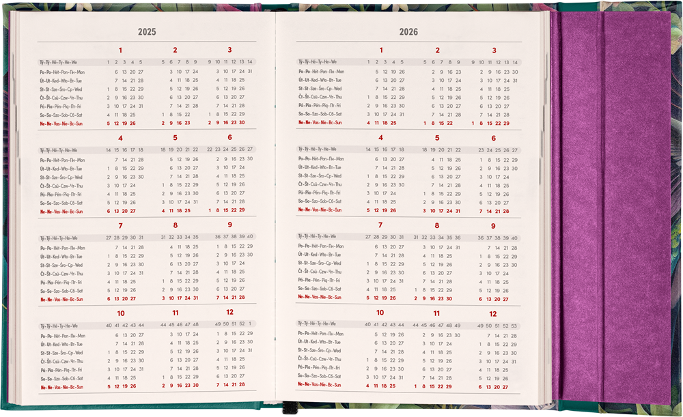The image size is (683, 417).
Task: Pick month 3 heading on the 2026 page
Action: (x=494, y=51)
